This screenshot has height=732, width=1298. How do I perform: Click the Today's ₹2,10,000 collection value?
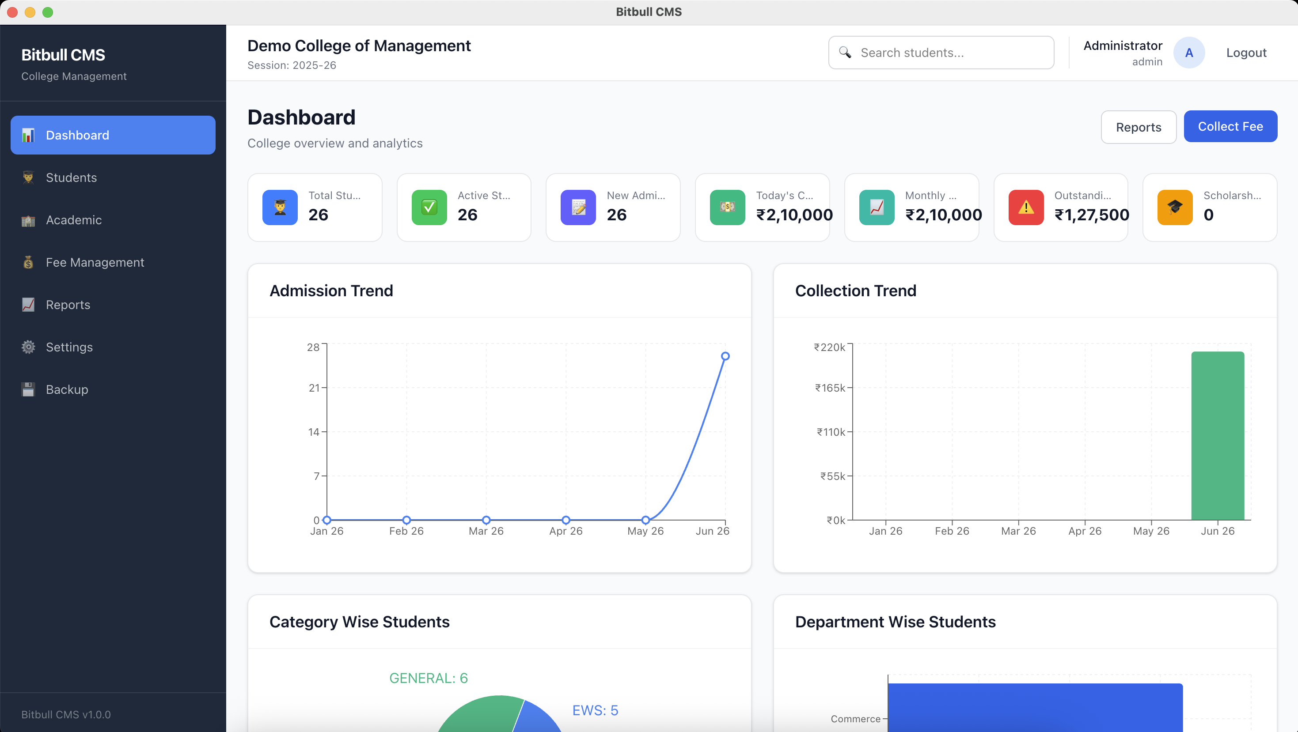pos(794,215)
